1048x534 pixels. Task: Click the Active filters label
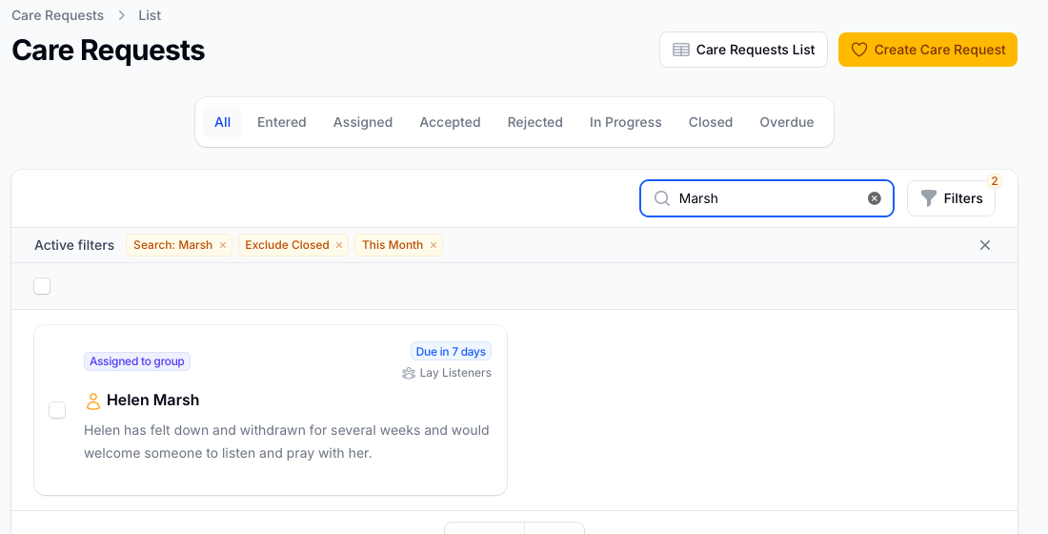click(x=74, y=245)
